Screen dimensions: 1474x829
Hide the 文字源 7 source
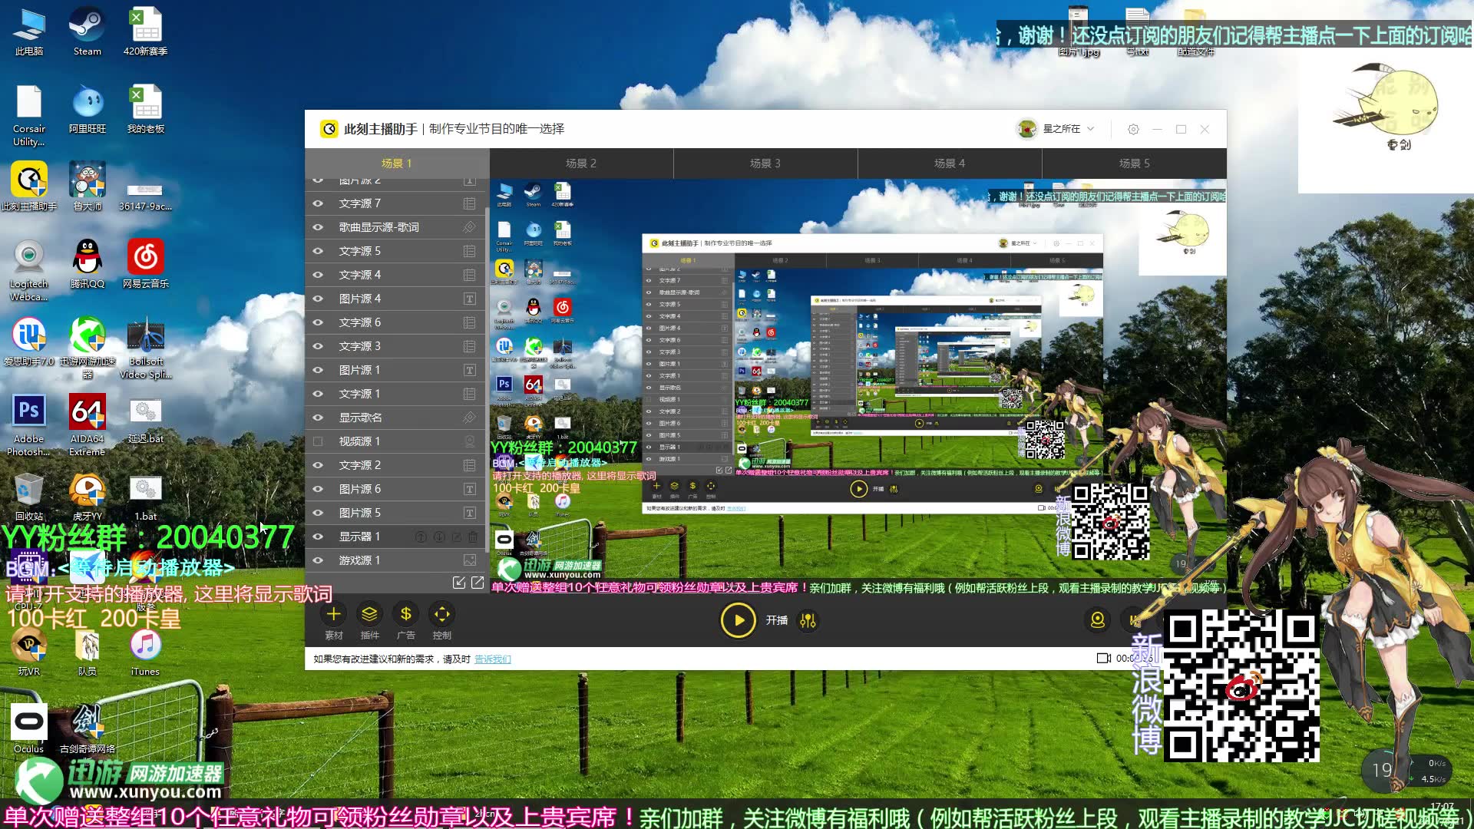point(318,204)
